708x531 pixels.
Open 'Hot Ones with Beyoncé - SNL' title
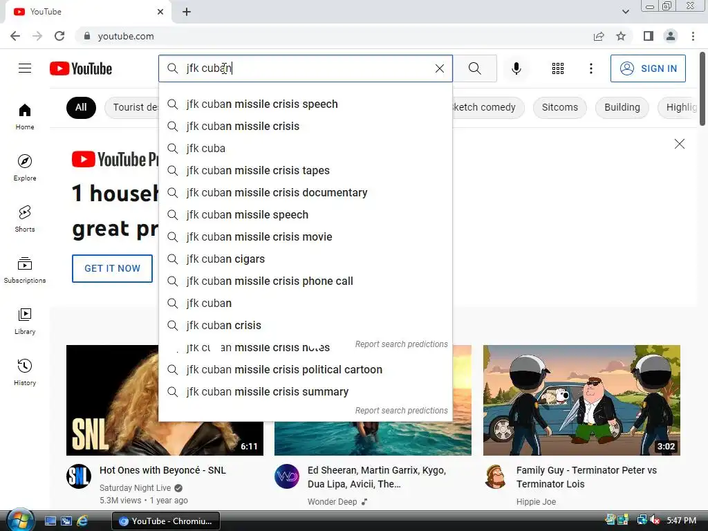[162, 470]
